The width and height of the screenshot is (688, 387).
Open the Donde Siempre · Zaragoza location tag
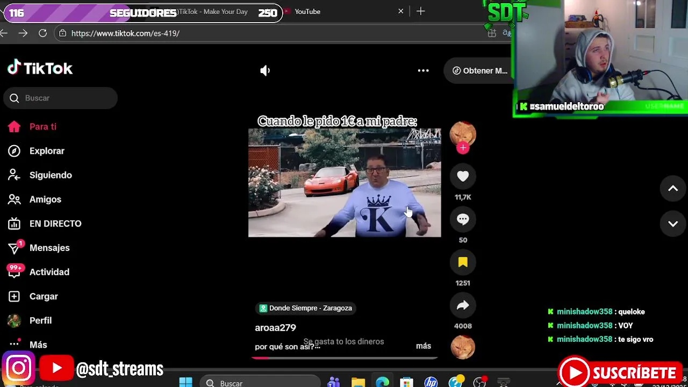(306, 308)
